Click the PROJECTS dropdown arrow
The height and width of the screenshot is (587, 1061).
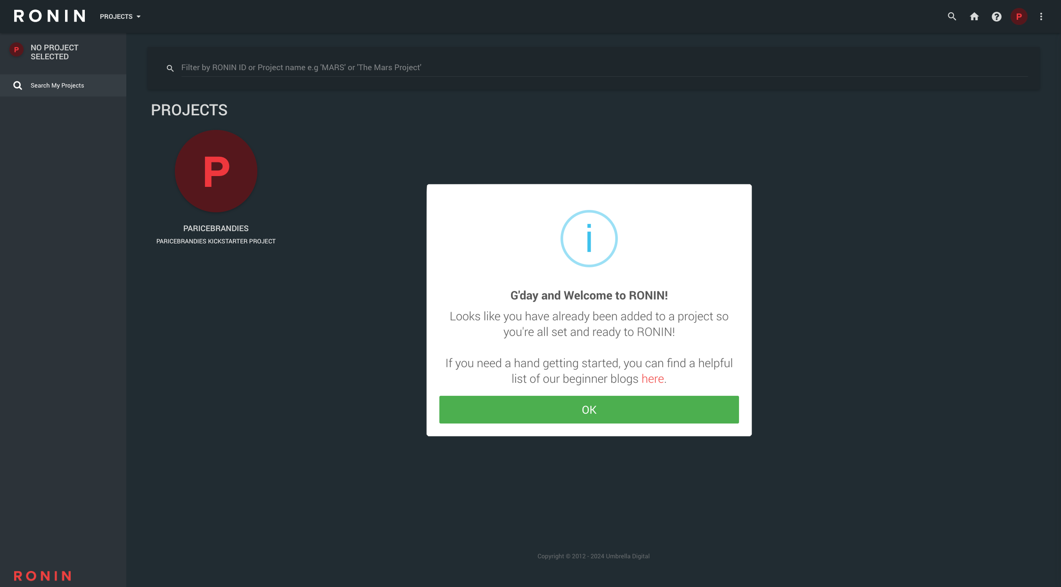(x=139, y=17)
